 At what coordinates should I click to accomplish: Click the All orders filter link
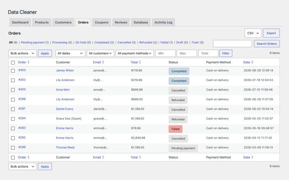pyautogui.click(x=11, y=42)
